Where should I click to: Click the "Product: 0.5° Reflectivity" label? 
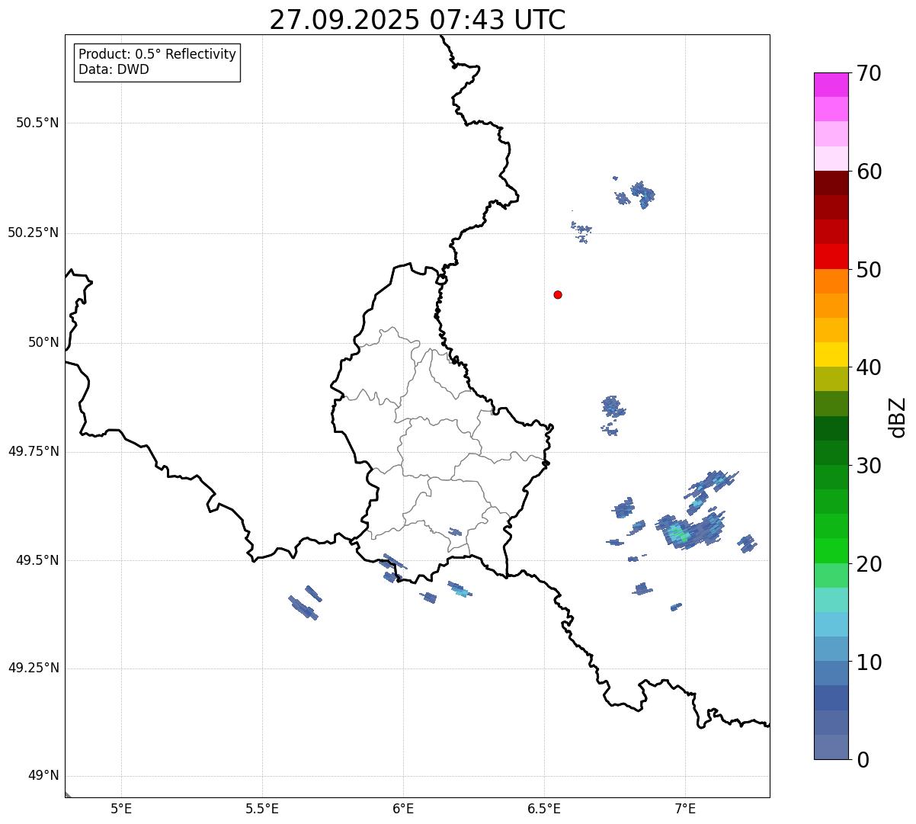click(158, 55)
